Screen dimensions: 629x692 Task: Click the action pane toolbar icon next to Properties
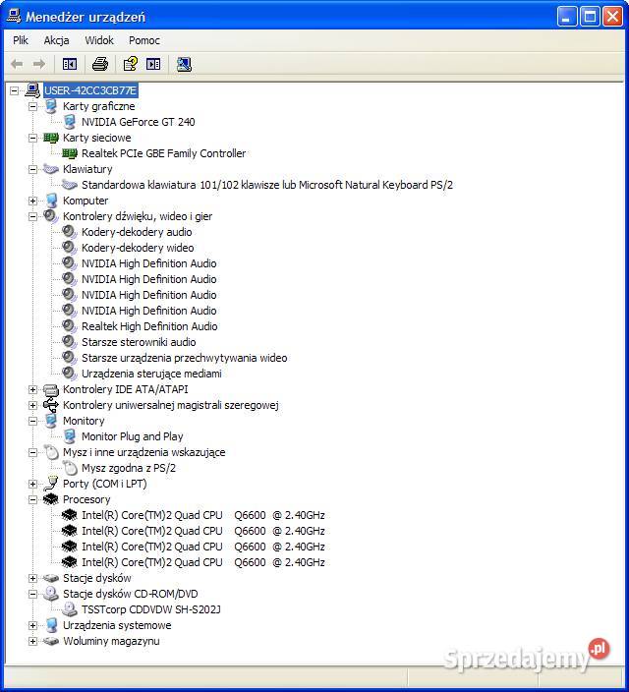point(153,65)
